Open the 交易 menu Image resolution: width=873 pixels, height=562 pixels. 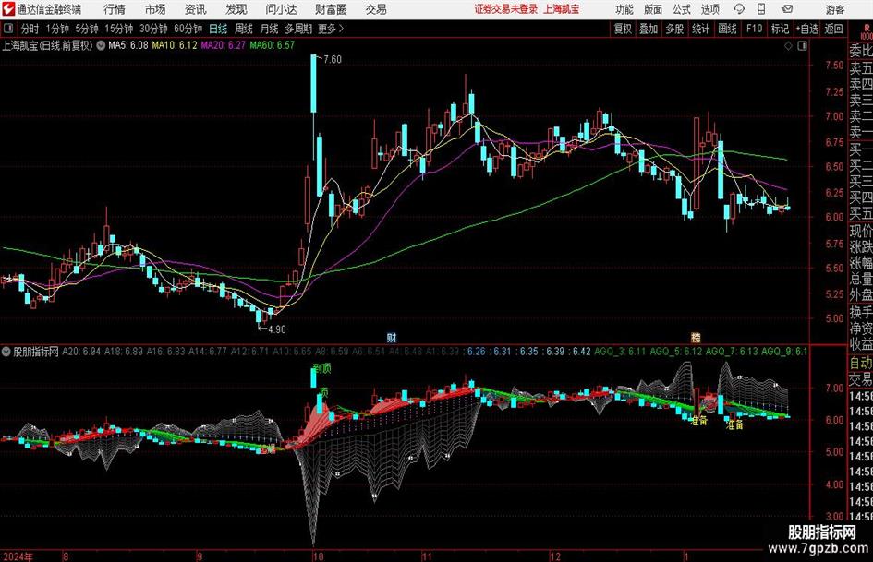(376, 9)
